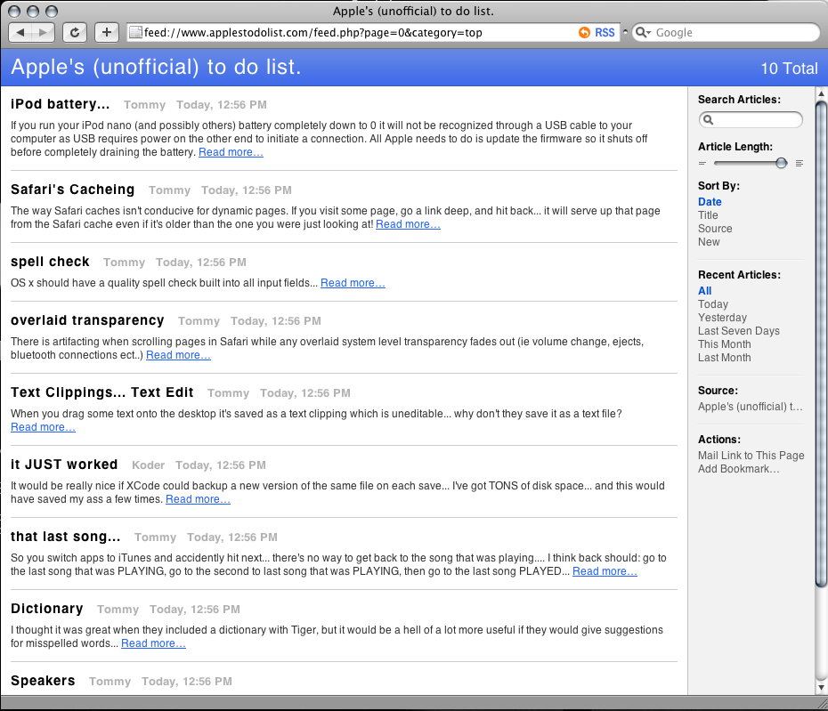Click the scrollbar up arrow
The width and height of the screenshot is (828, 711).
point(821,94)
